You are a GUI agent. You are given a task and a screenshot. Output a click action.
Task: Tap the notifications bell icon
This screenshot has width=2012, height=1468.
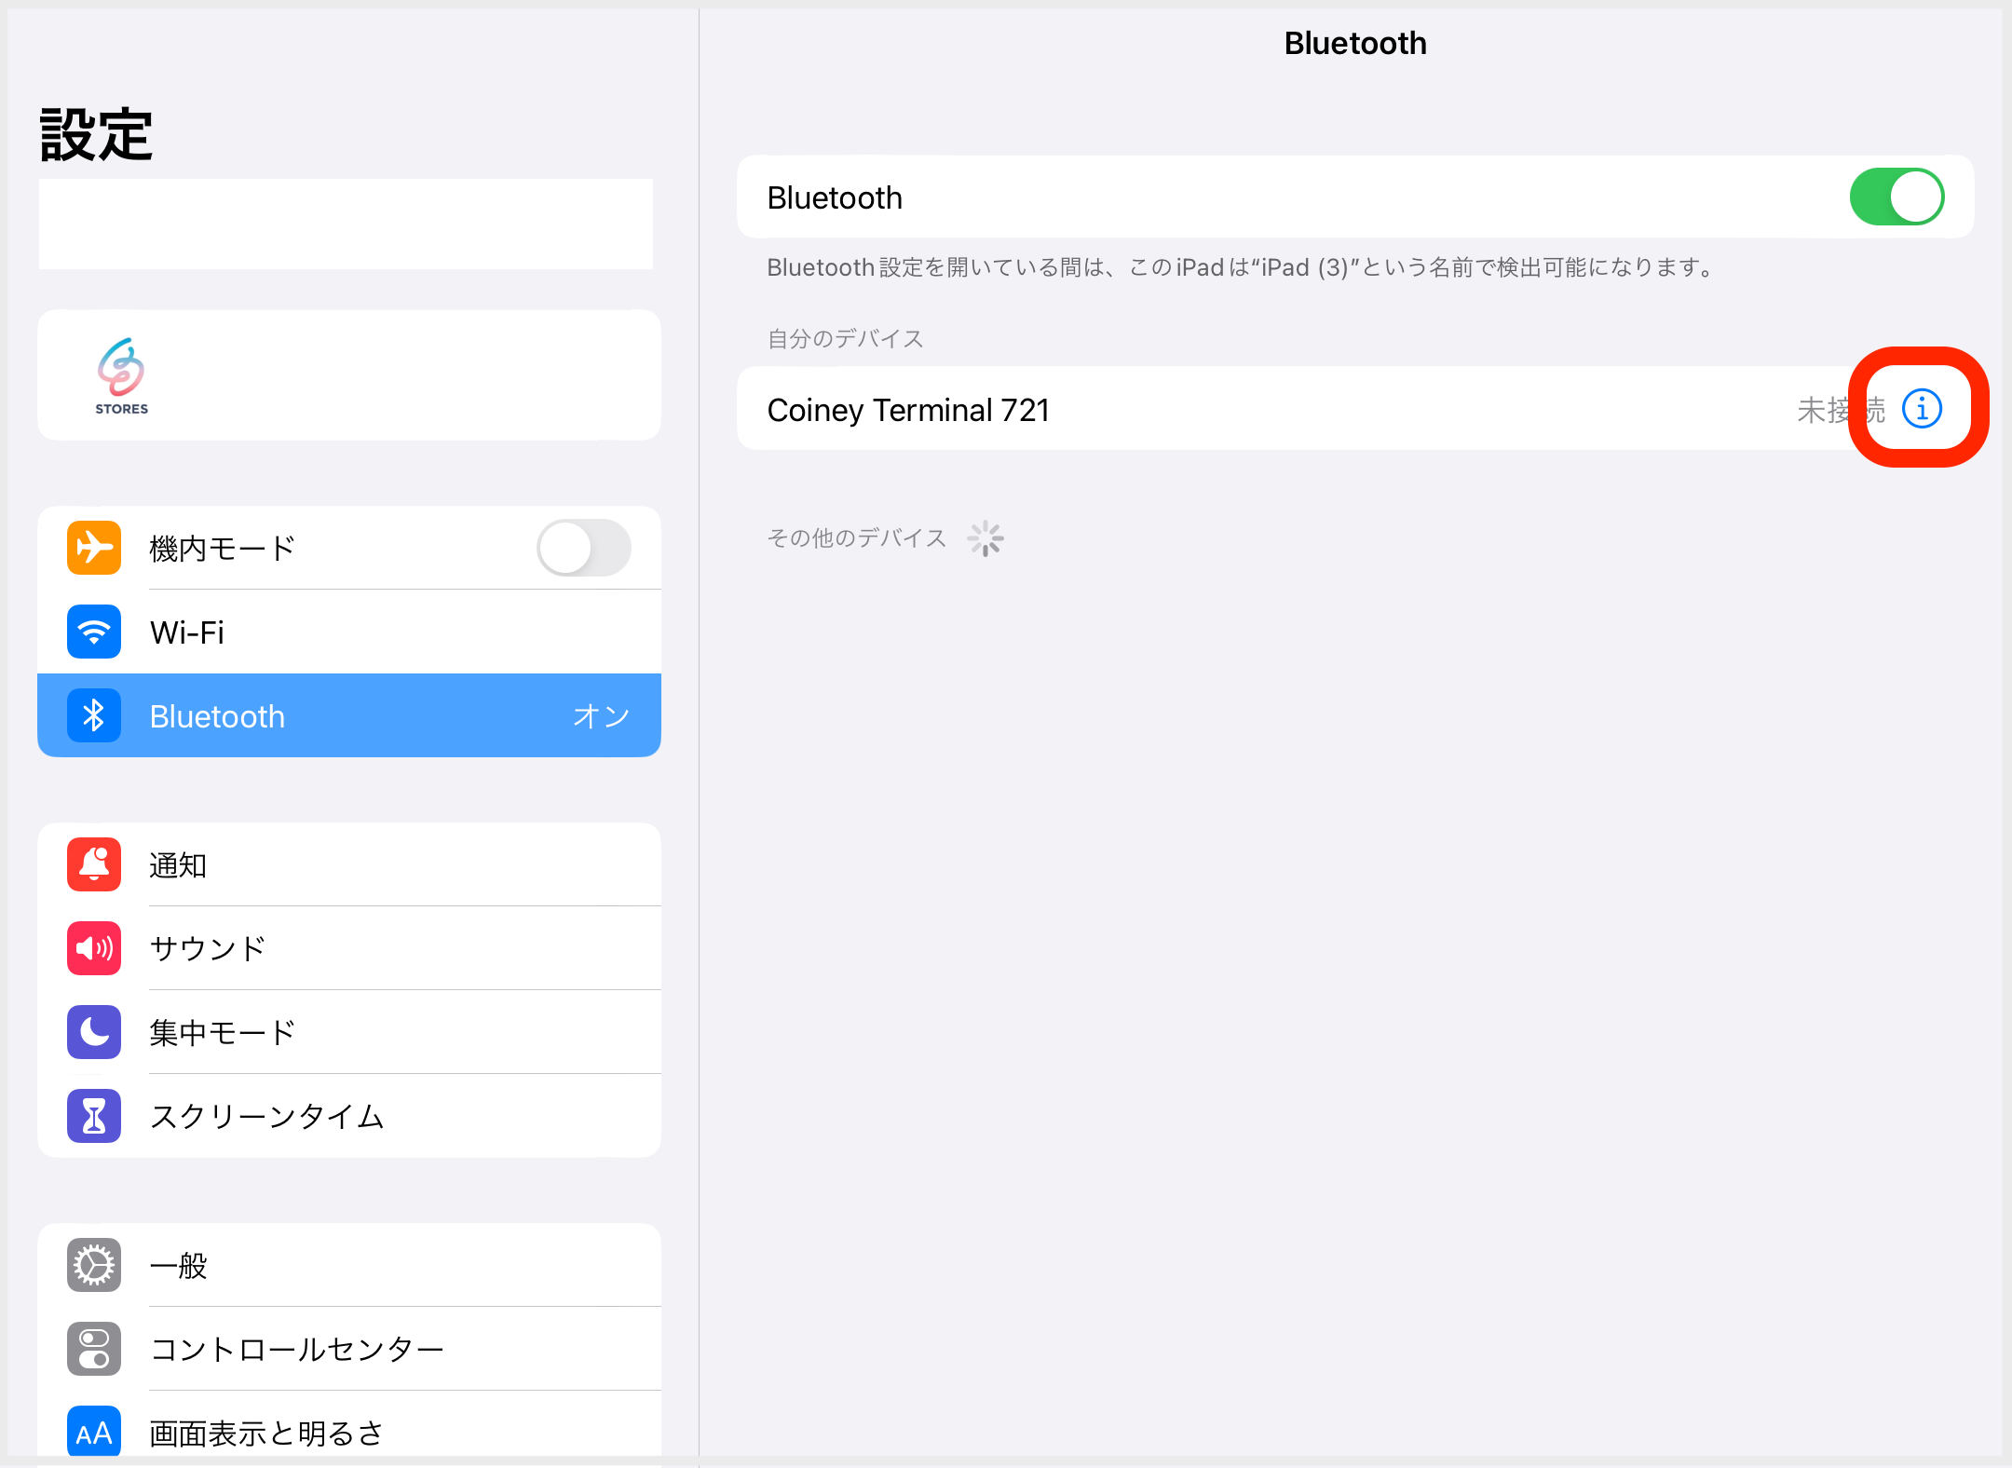click(x=94, y=864)
